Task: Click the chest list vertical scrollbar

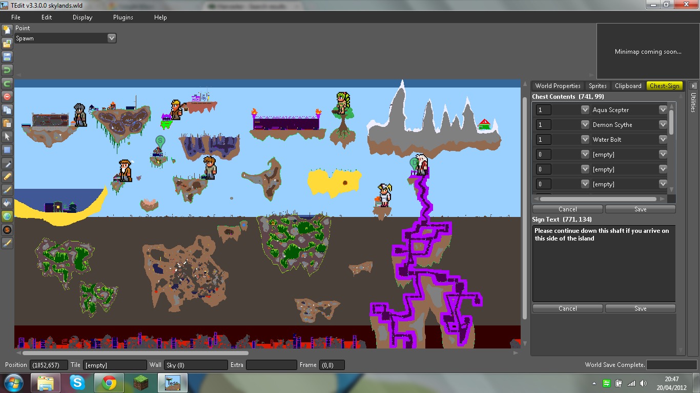Action: pyautogui.click(x=672, y=122)
